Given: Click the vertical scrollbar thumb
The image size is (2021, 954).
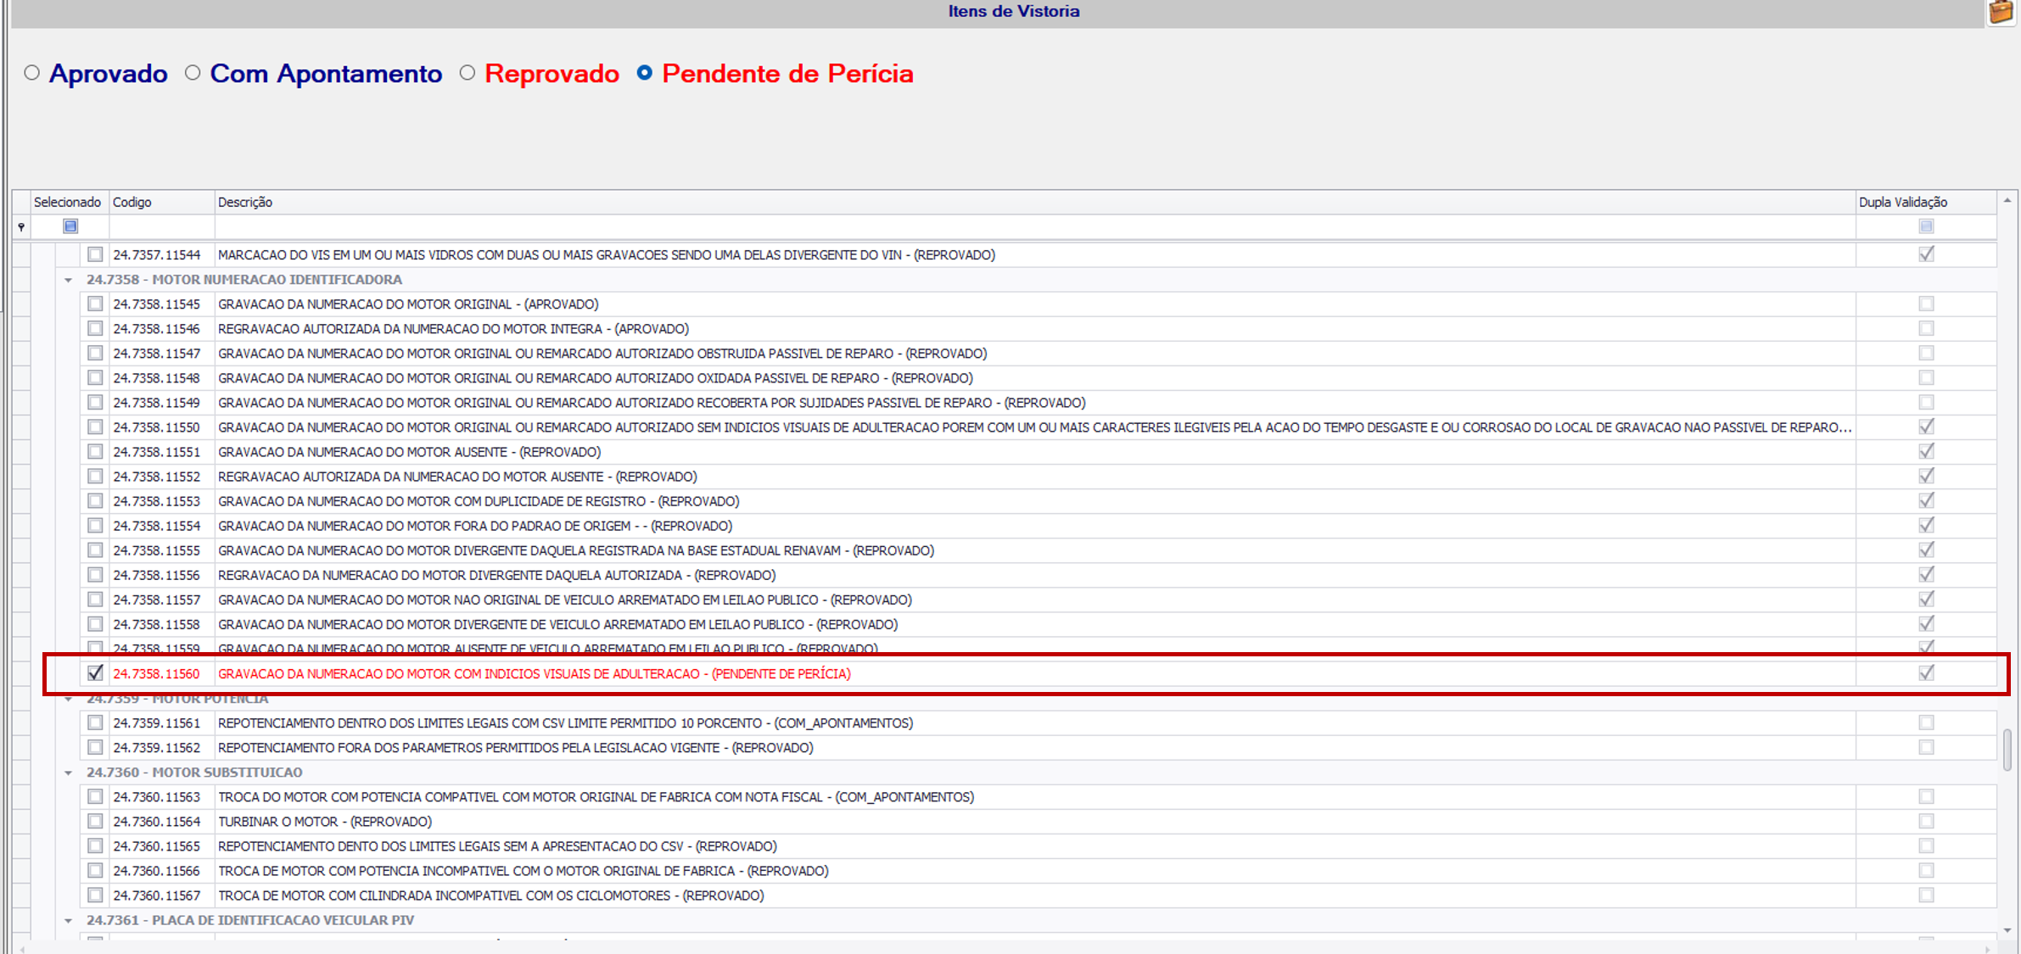Looking at the screenshot, I should pos(2007,750).
